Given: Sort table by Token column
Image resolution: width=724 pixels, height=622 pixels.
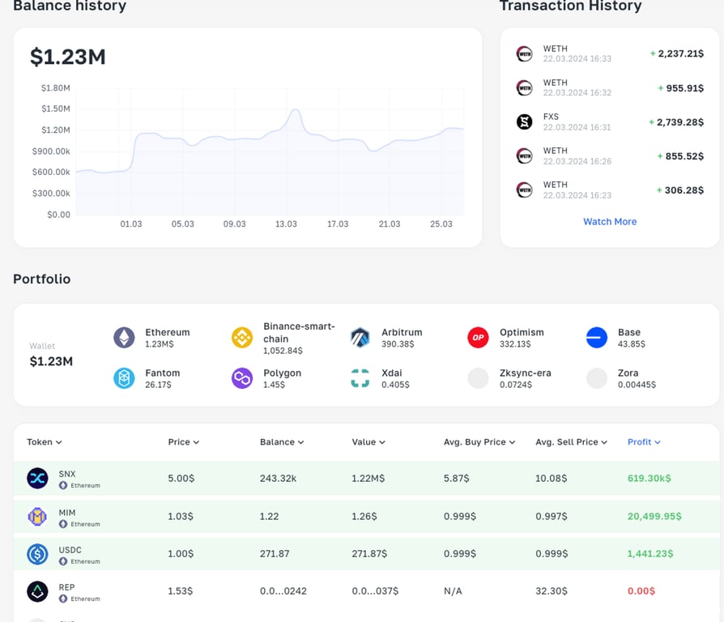Looking at the screenshot, I should (x=45, y=442).
